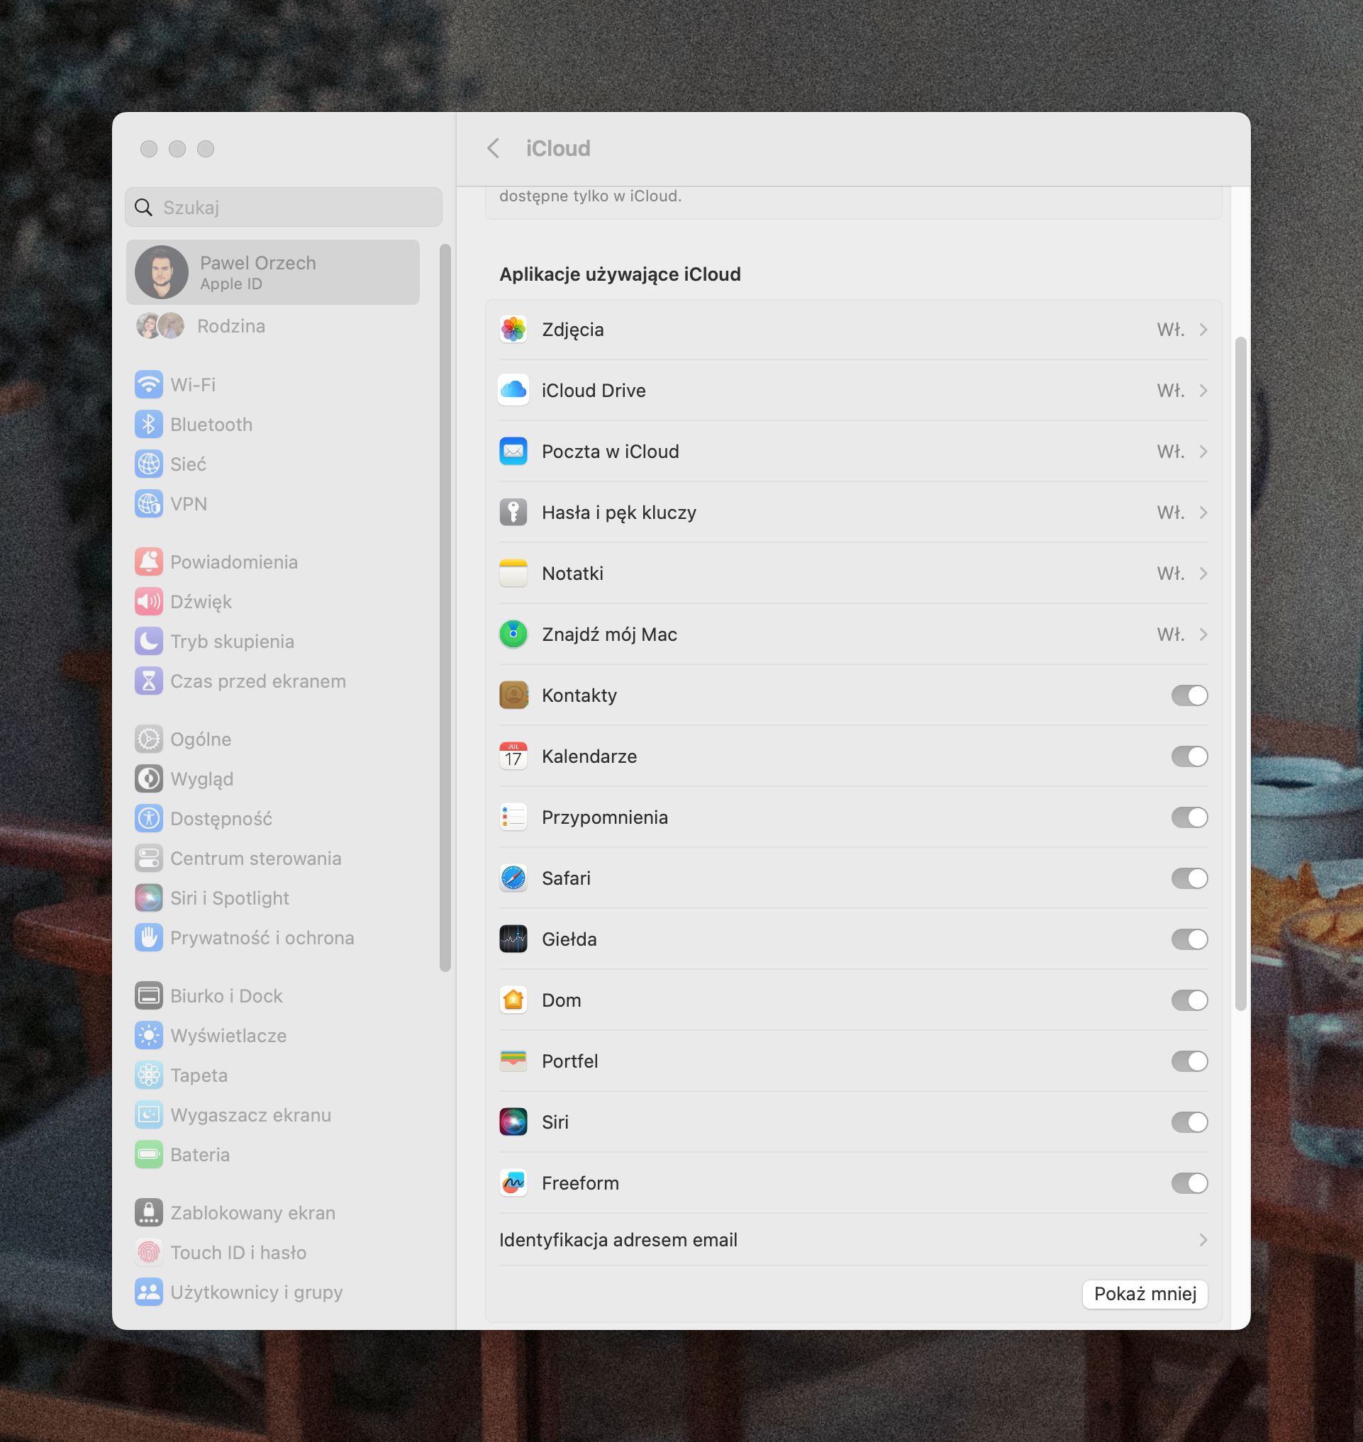Click the Bluetooth icon in sidebar
Image resolution: width=1363 pixels, height=1442 pixels.
pos(148,425)
